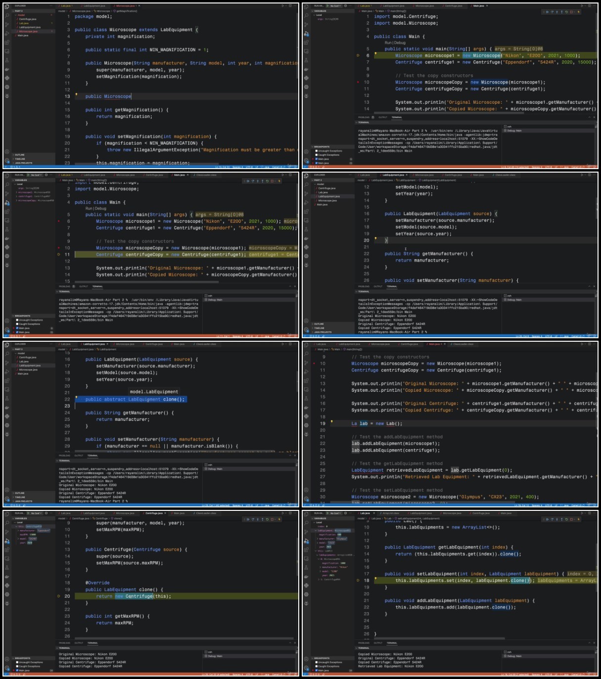
Task: Toggle Caught Exceptions checkbox, Main.java paused line 6
Action: (316, 155)
